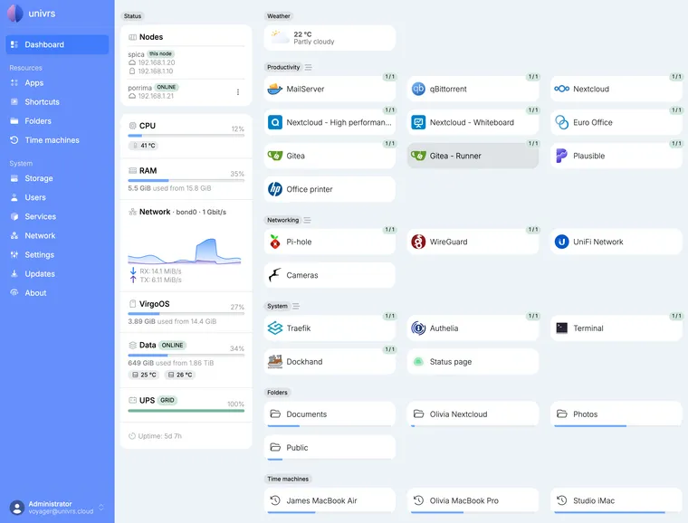This screenshot has height=523, width=688.
Task: Go to Dashboard in sidebar
Action: [x=57, y=44]
